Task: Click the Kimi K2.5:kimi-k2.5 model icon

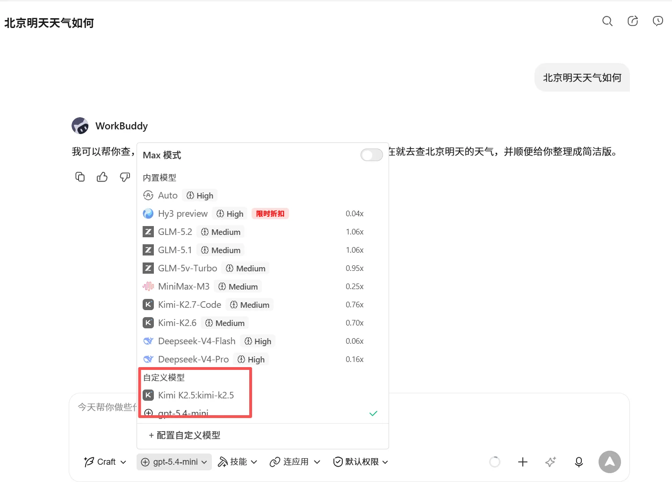Action: click(x=148, y=395)
